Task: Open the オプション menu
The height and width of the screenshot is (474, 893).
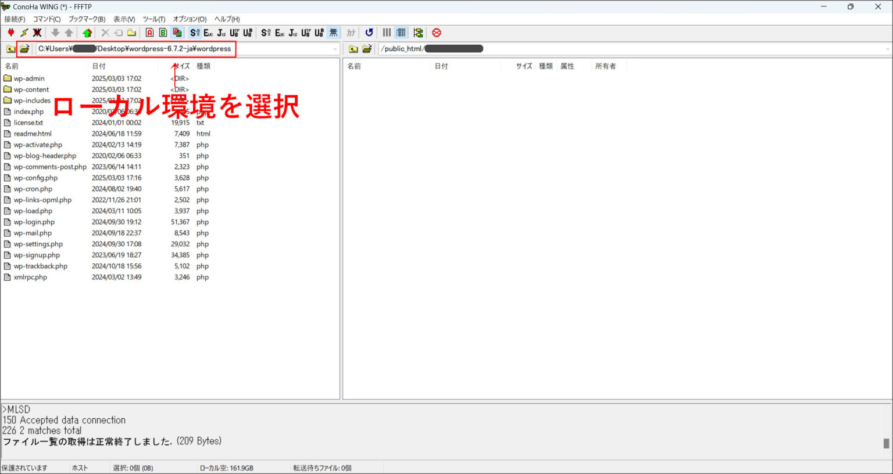Action: coord(189,19)
